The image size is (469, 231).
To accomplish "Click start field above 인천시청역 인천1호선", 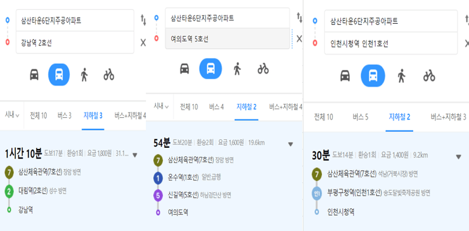I will click(391, 21).
